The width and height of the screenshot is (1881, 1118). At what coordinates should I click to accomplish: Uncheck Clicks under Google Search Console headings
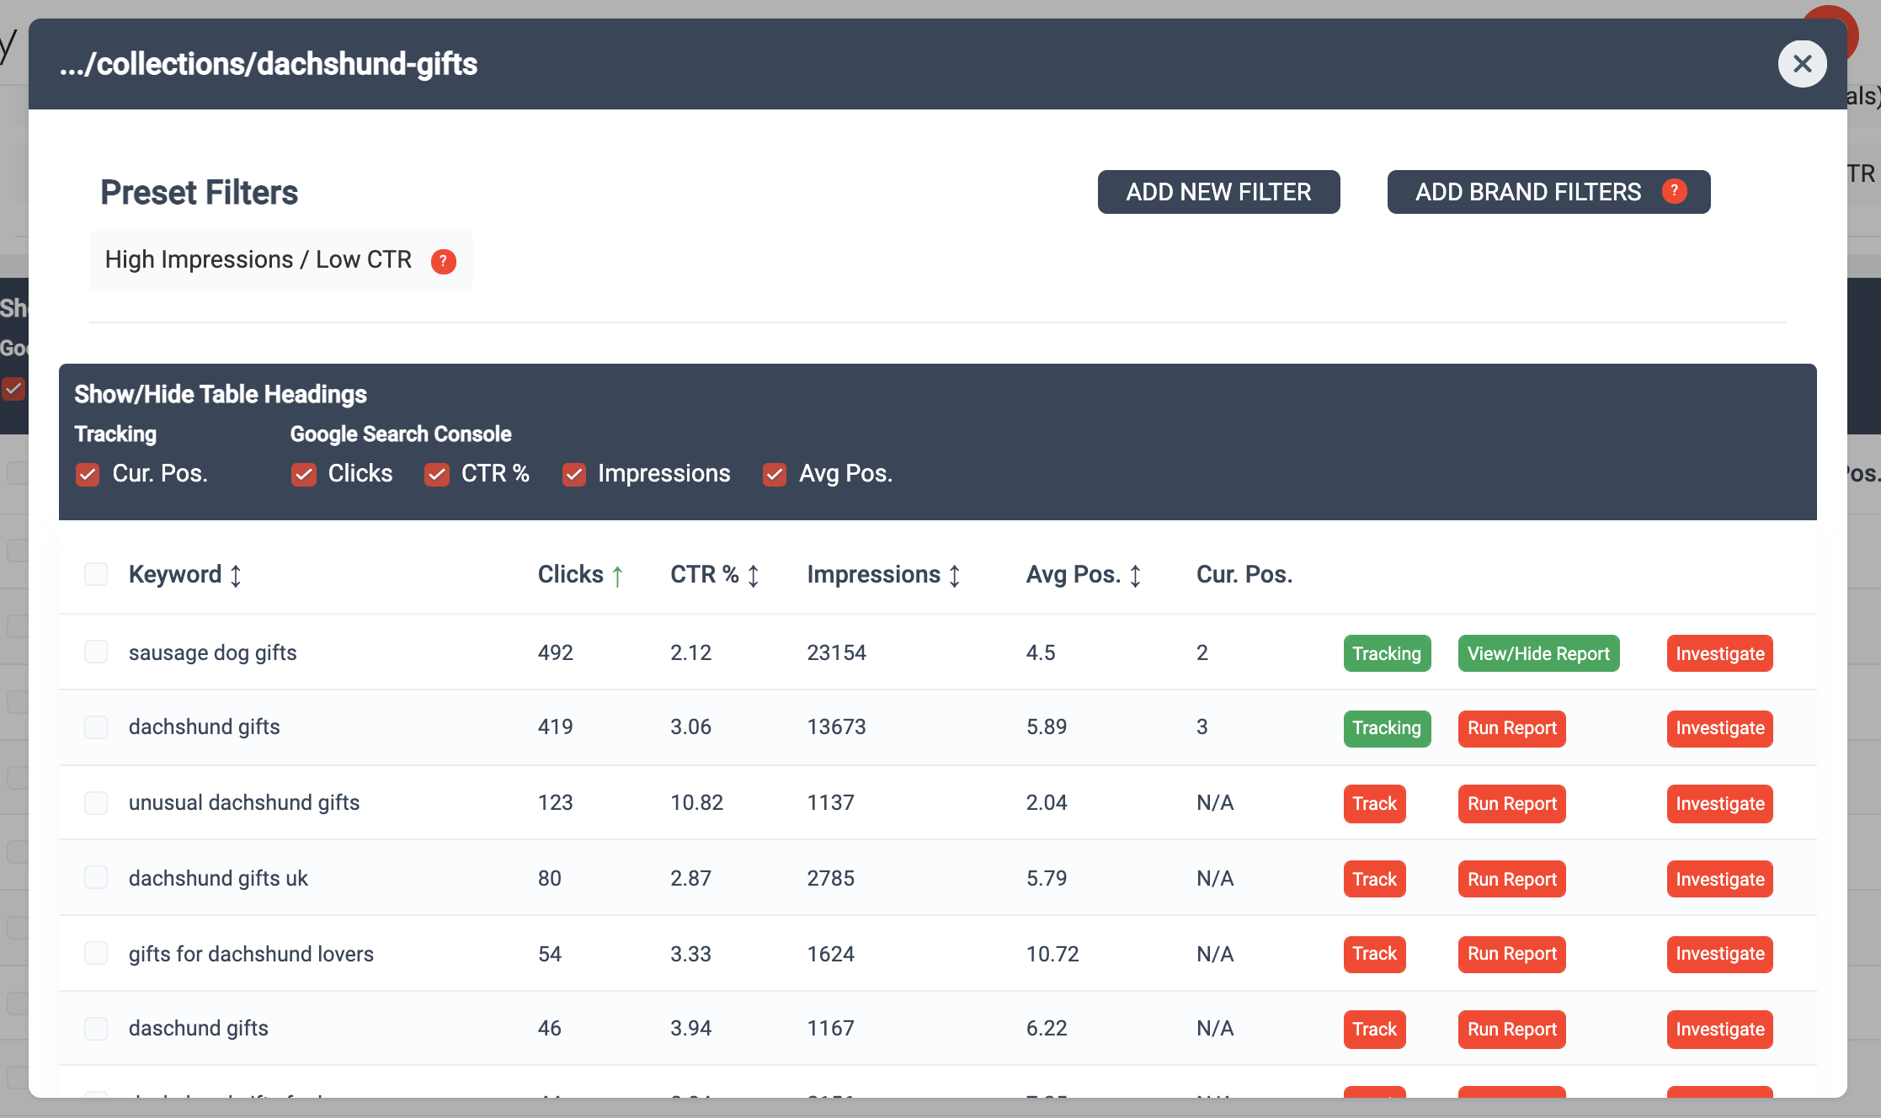tap(303, 474)
